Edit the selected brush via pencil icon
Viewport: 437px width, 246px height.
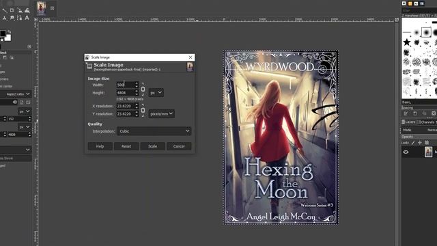pos(406,113)
